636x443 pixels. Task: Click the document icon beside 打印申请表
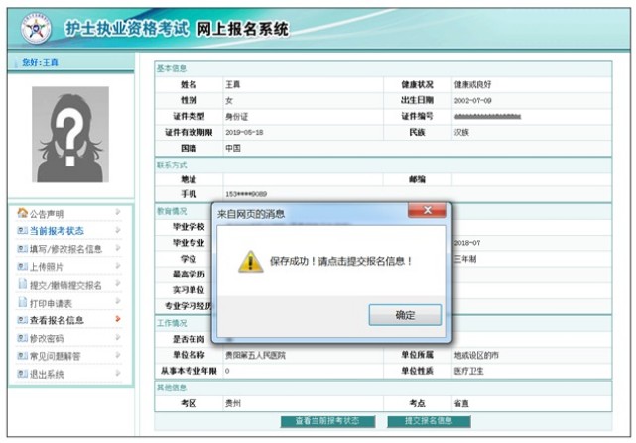click(22, 302)
